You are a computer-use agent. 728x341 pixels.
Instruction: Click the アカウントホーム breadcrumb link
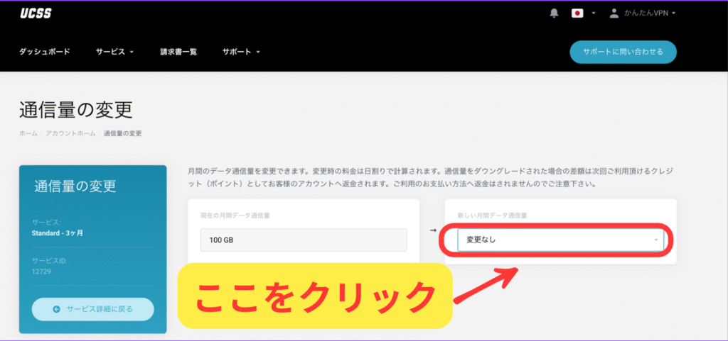click(70, 133)
